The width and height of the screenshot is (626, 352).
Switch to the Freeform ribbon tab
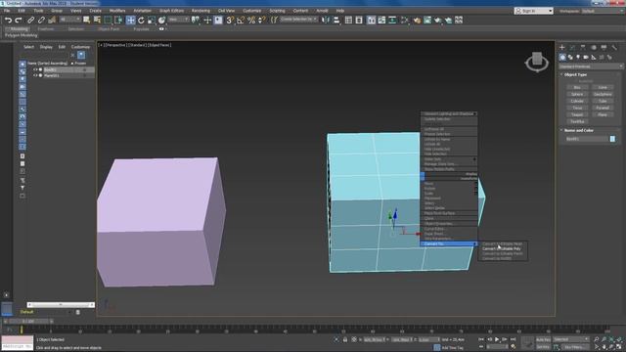point(46,29)
